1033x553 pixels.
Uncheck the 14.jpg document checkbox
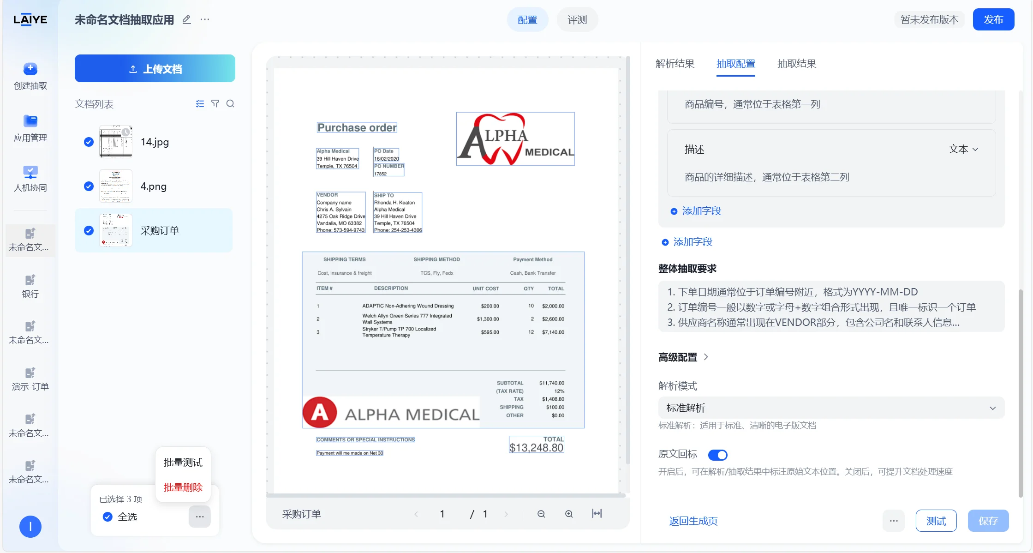click(89, 142)
